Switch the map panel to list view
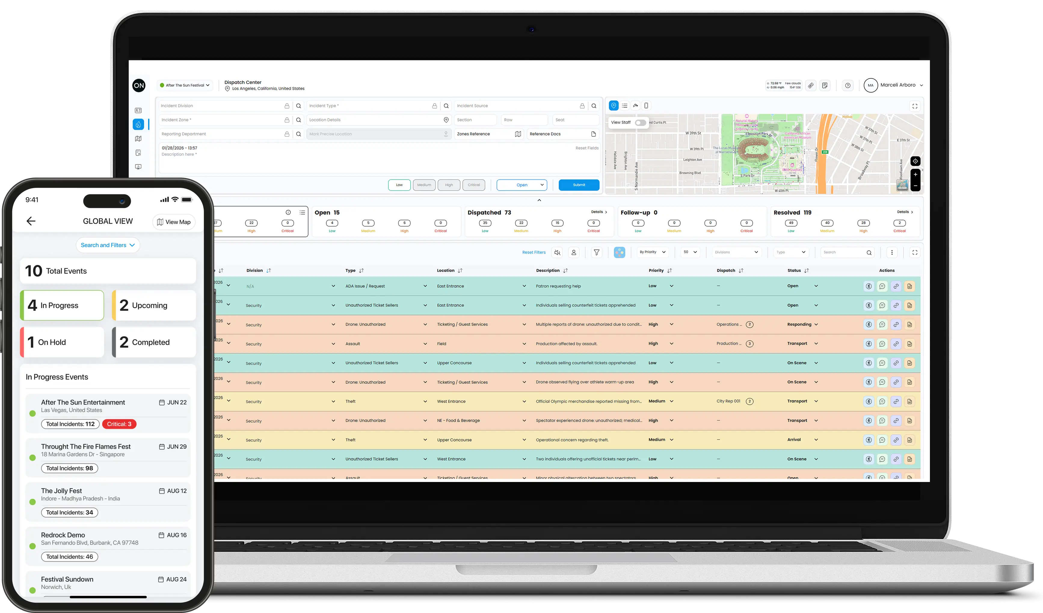 [625, 105]
